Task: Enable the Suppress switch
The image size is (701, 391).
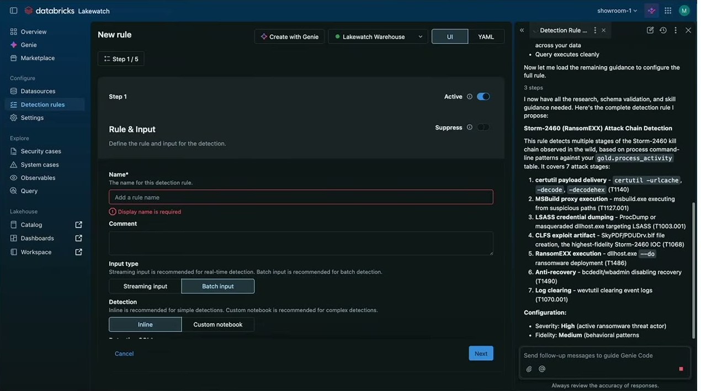Action: pyautogui.click(x=483, y=127)
